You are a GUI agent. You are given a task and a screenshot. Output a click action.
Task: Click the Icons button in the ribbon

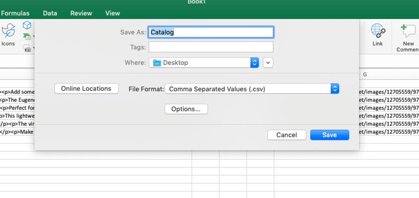(x=8, y=34)
